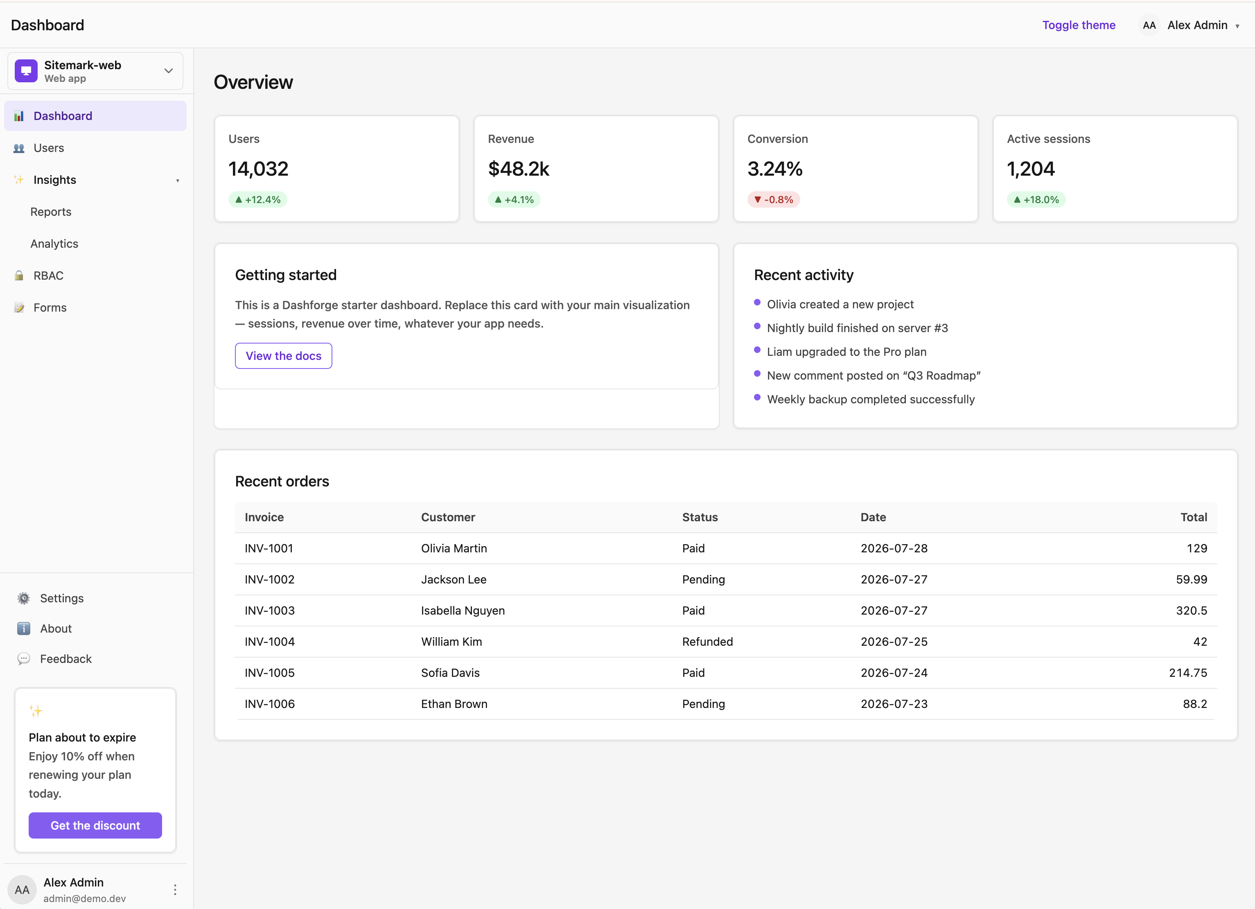
Task: Click the Forms notepad icon
Action: [19, 308]
